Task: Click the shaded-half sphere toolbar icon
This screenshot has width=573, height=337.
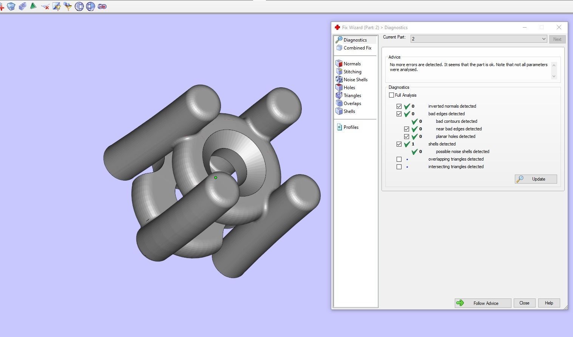Action: coord(90,6)
